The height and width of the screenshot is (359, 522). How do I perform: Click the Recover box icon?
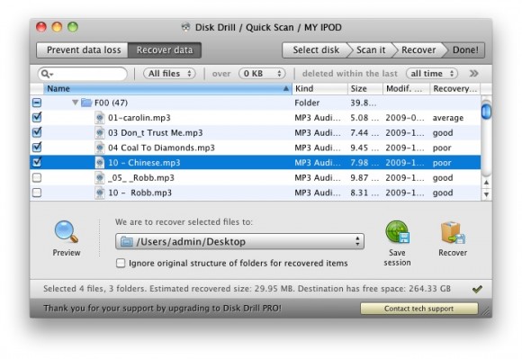pyautogui.click(x=453, y=232)
